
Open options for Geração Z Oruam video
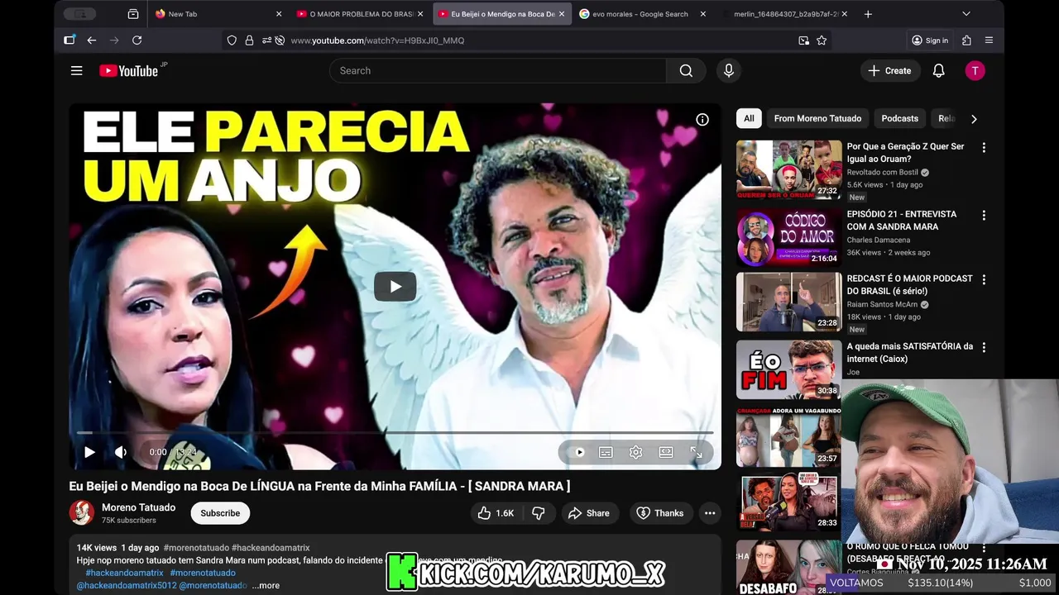[984, 148]
